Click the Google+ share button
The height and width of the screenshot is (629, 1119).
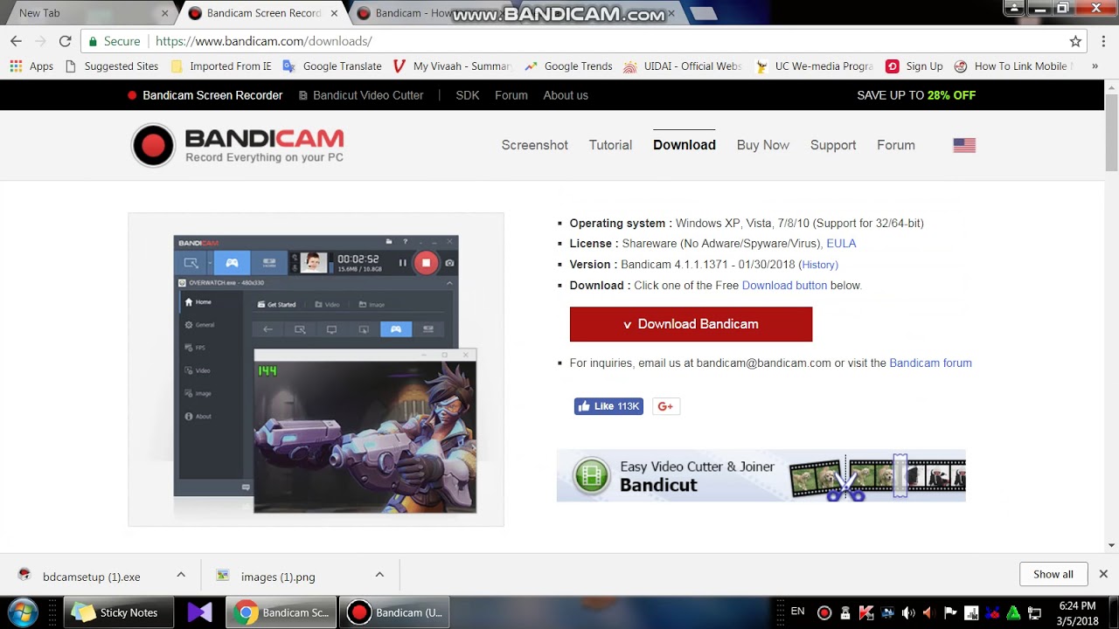coord(665,406)
